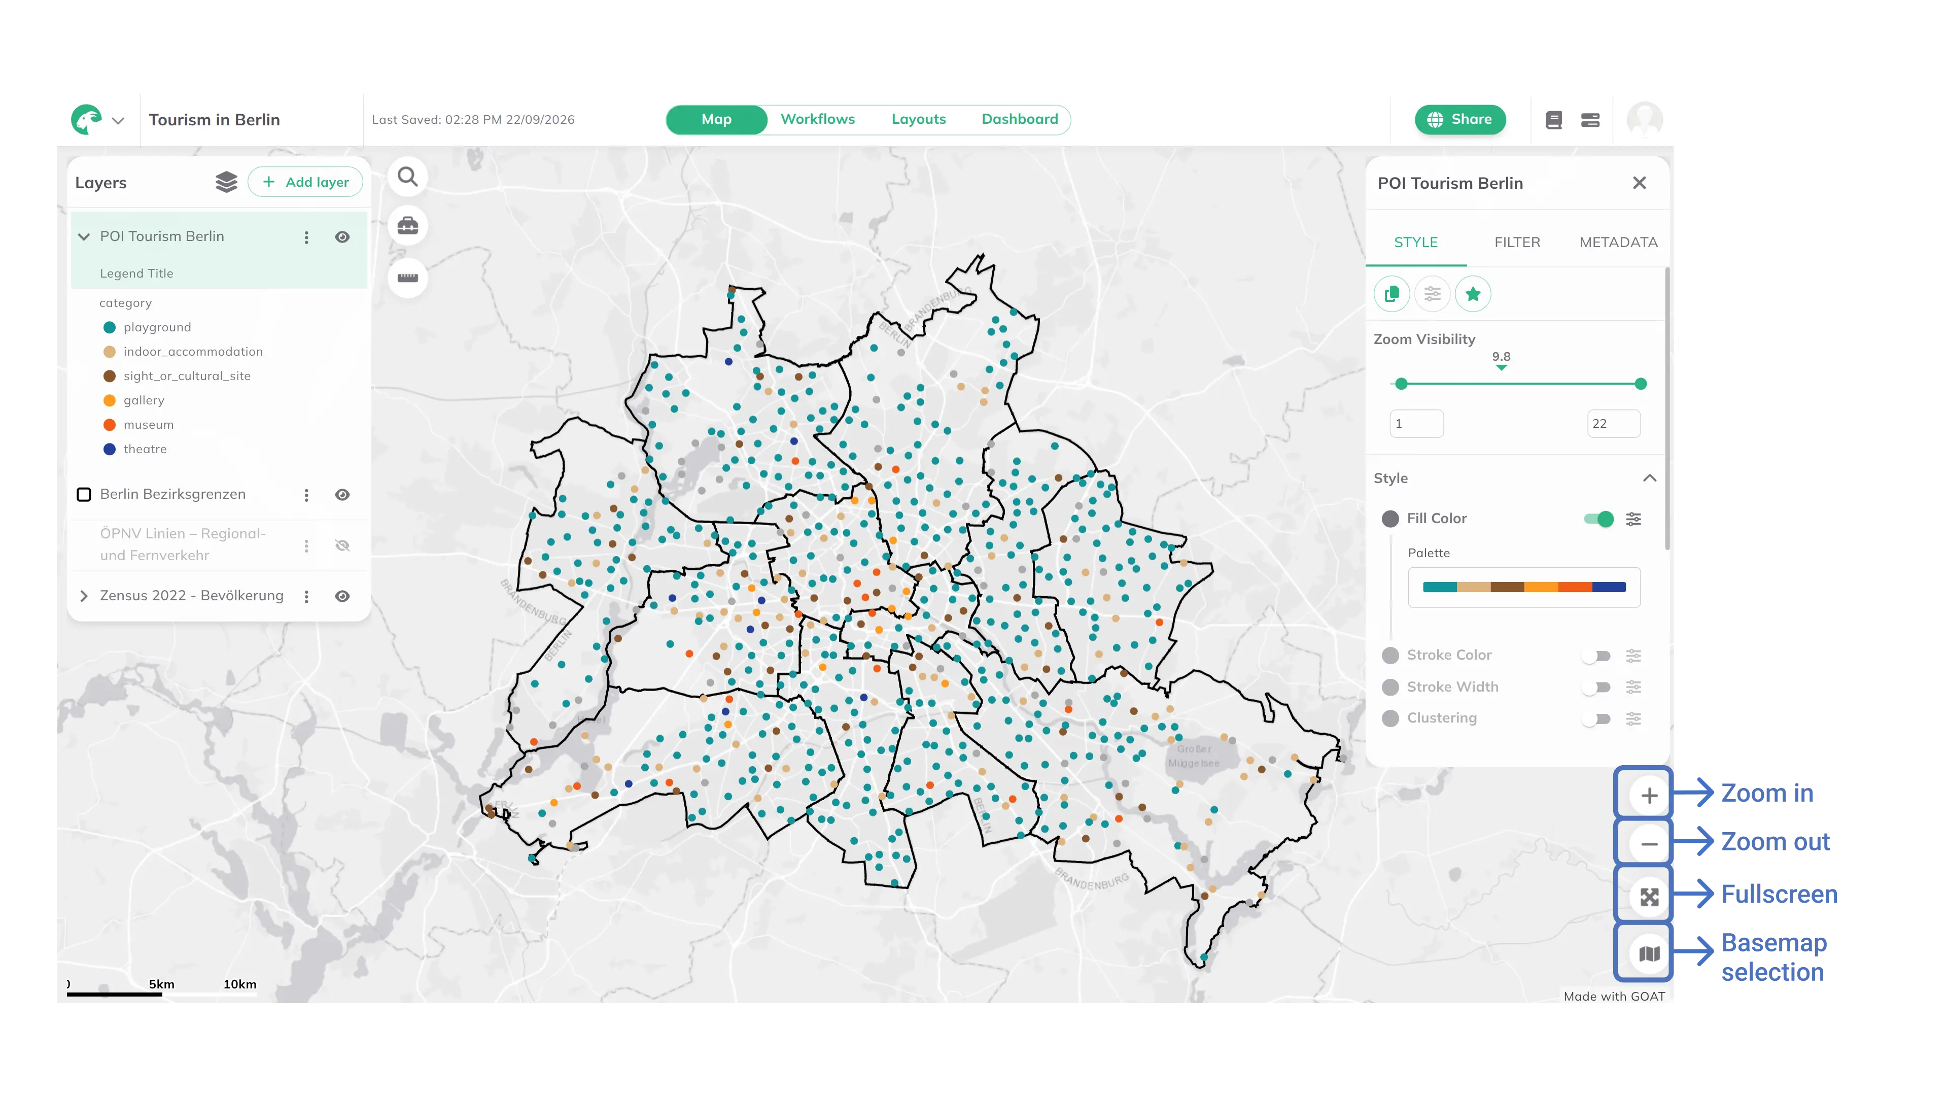
Task: Open the FILTER tab
Action: (1517, 242)
